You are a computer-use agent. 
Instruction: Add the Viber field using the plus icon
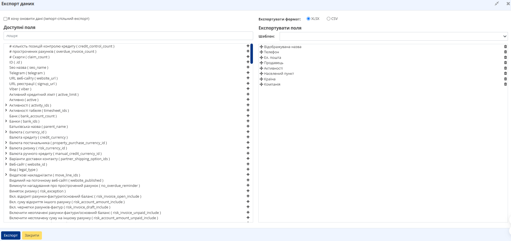coord(248,89)
